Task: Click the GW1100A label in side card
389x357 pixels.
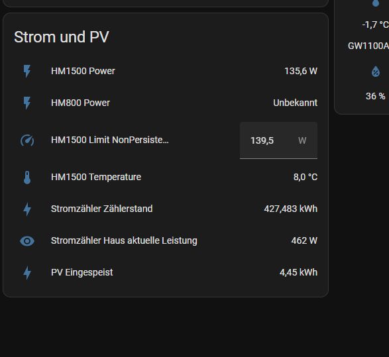Action: click(x=368, y=46)
